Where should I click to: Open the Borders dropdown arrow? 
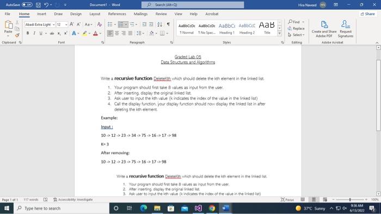pos(167,33)
